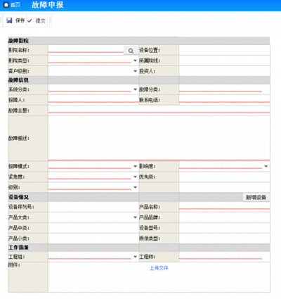The width and height of the screenshot is (281, 299).
Task: Click the checkmark icon beside 提交
Action: pyautogui.click(x=30, y=20)
